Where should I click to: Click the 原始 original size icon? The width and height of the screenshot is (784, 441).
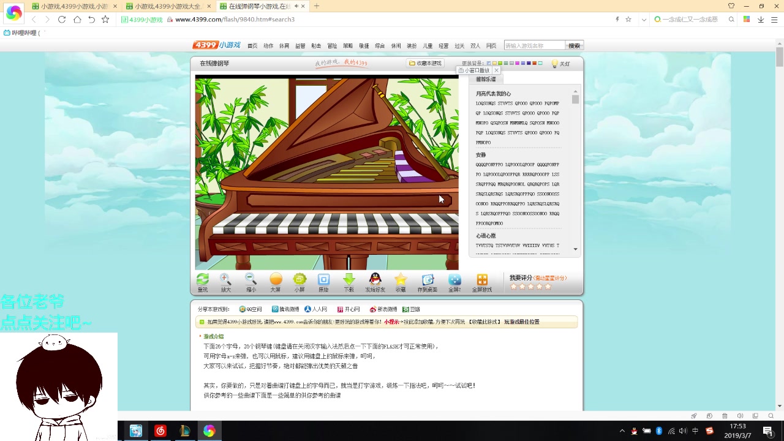323,280
